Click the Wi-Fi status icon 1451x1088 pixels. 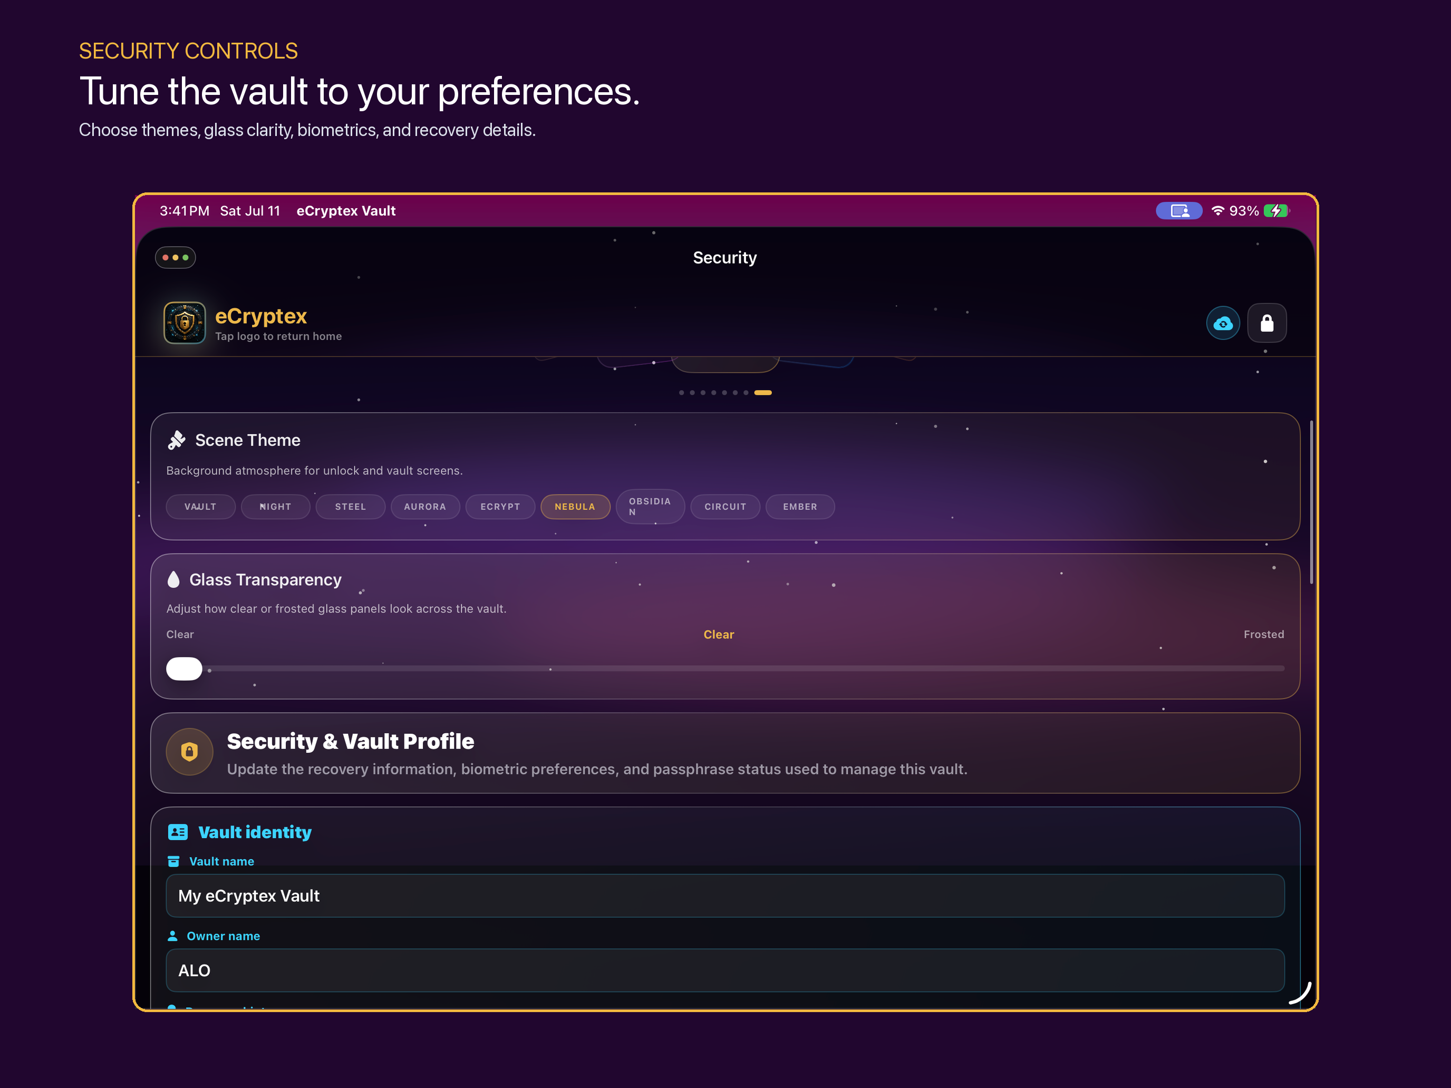coord(1217,210)
